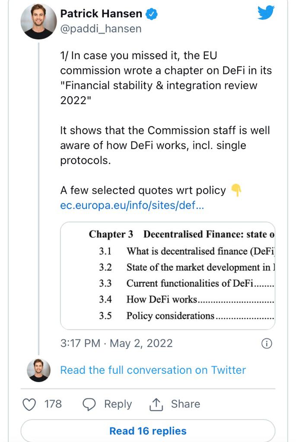Screen dimensions: 296x442
Task: Click the pointing-down hand emoji
Action: click(x=236, y=190)
